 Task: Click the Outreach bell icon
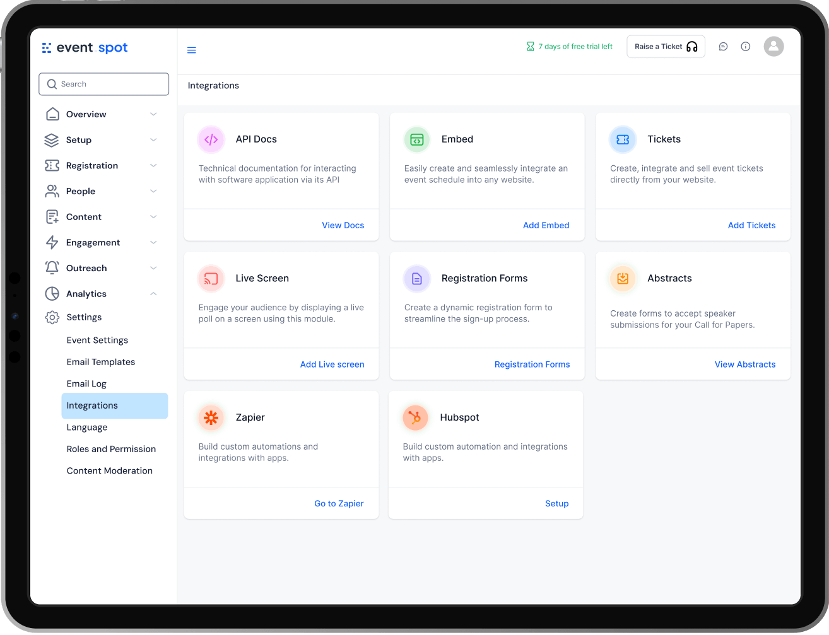pos(52,268)
